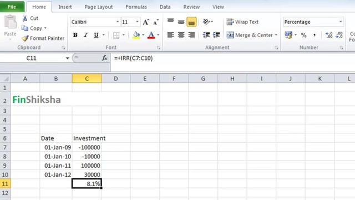Open Merge & Center dropdown arrow
355x200 pixels.
click(x=276, y=35)
